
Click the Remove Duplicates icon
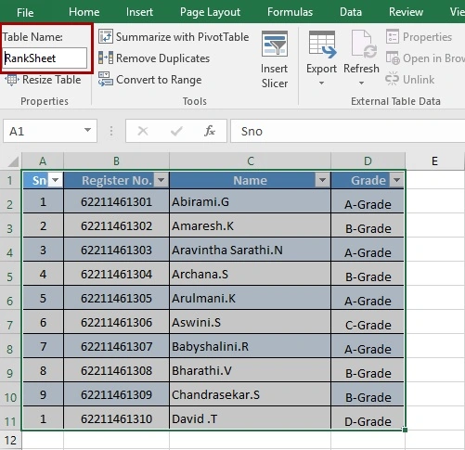(106, 58)
